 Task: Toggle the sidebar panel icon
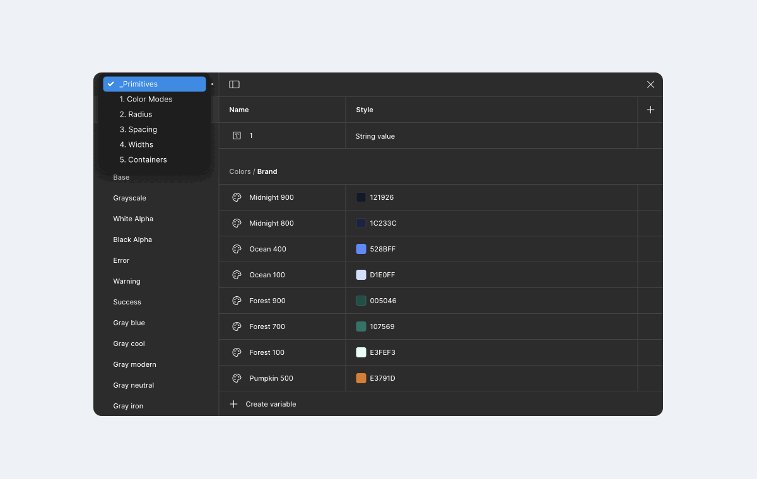coord(234,84)
